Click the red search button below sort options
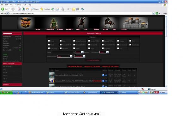 pos(93,60)
